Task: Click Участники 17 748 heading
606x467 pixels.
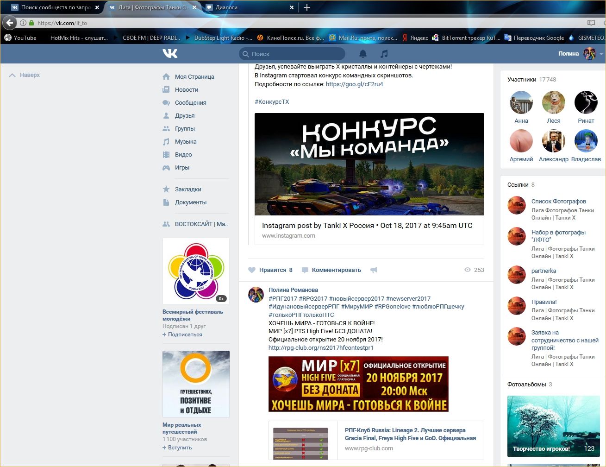Action: (x=531, y=80)
